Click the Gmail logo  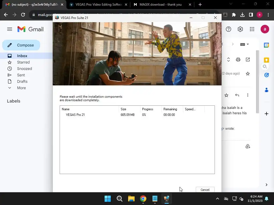click(31, 29)
